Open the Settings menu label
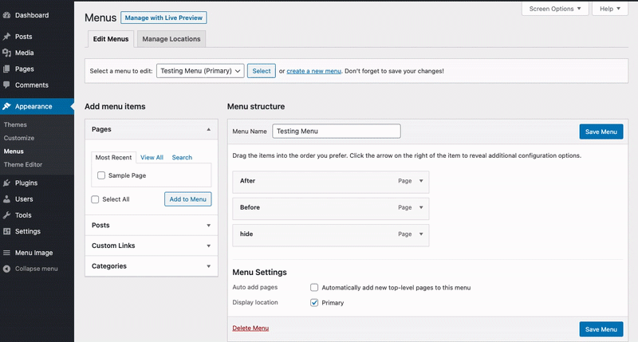The height and width of the screenshot is (342, 638). (28, 231)
